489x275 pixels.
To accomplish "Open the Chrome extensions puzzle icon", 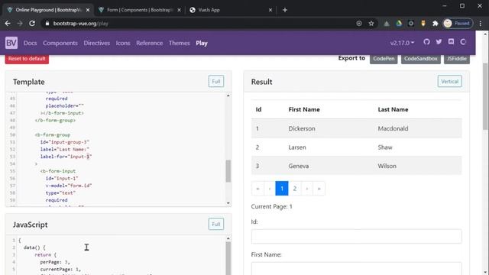I will [x=436, y=24].
